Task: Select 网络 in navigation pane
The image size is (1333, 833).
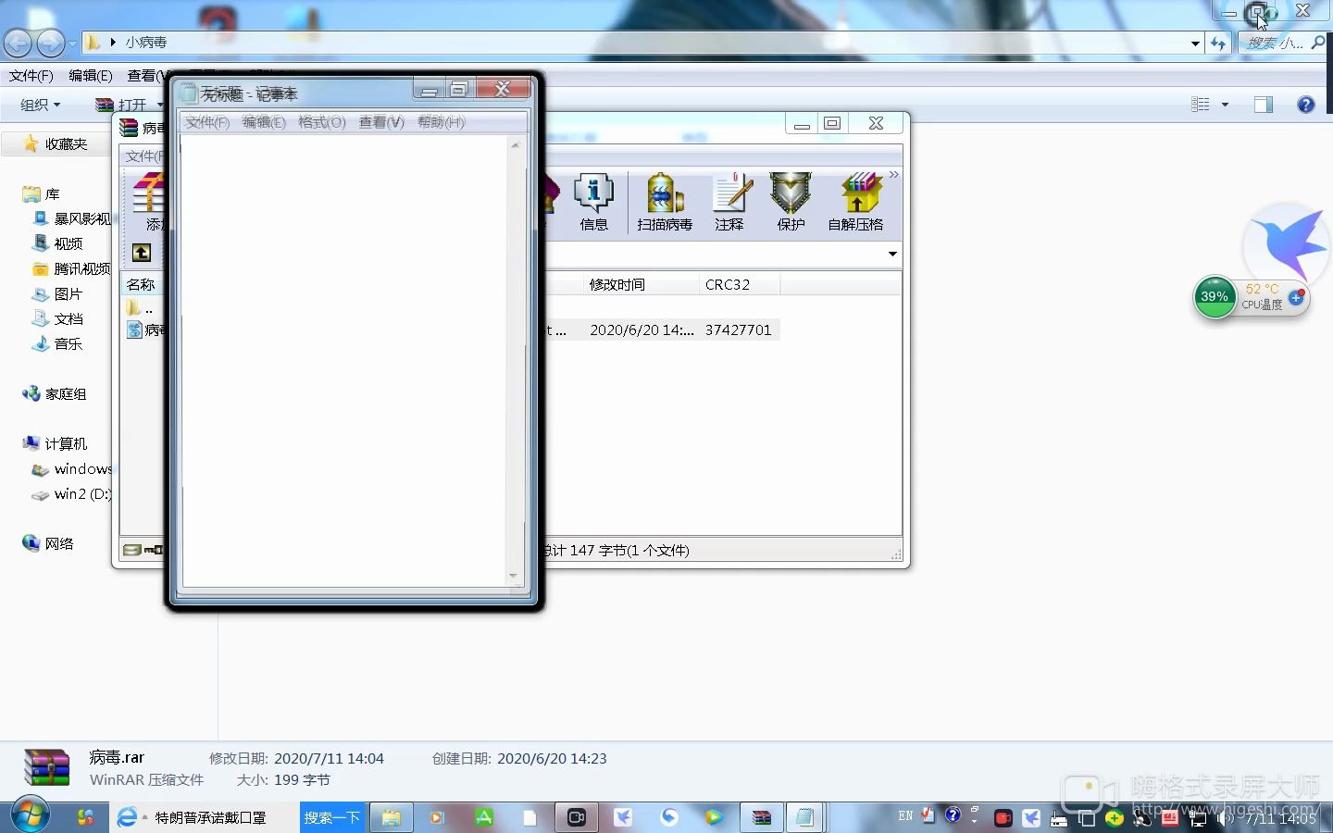Action: click(x=48, y=543)
